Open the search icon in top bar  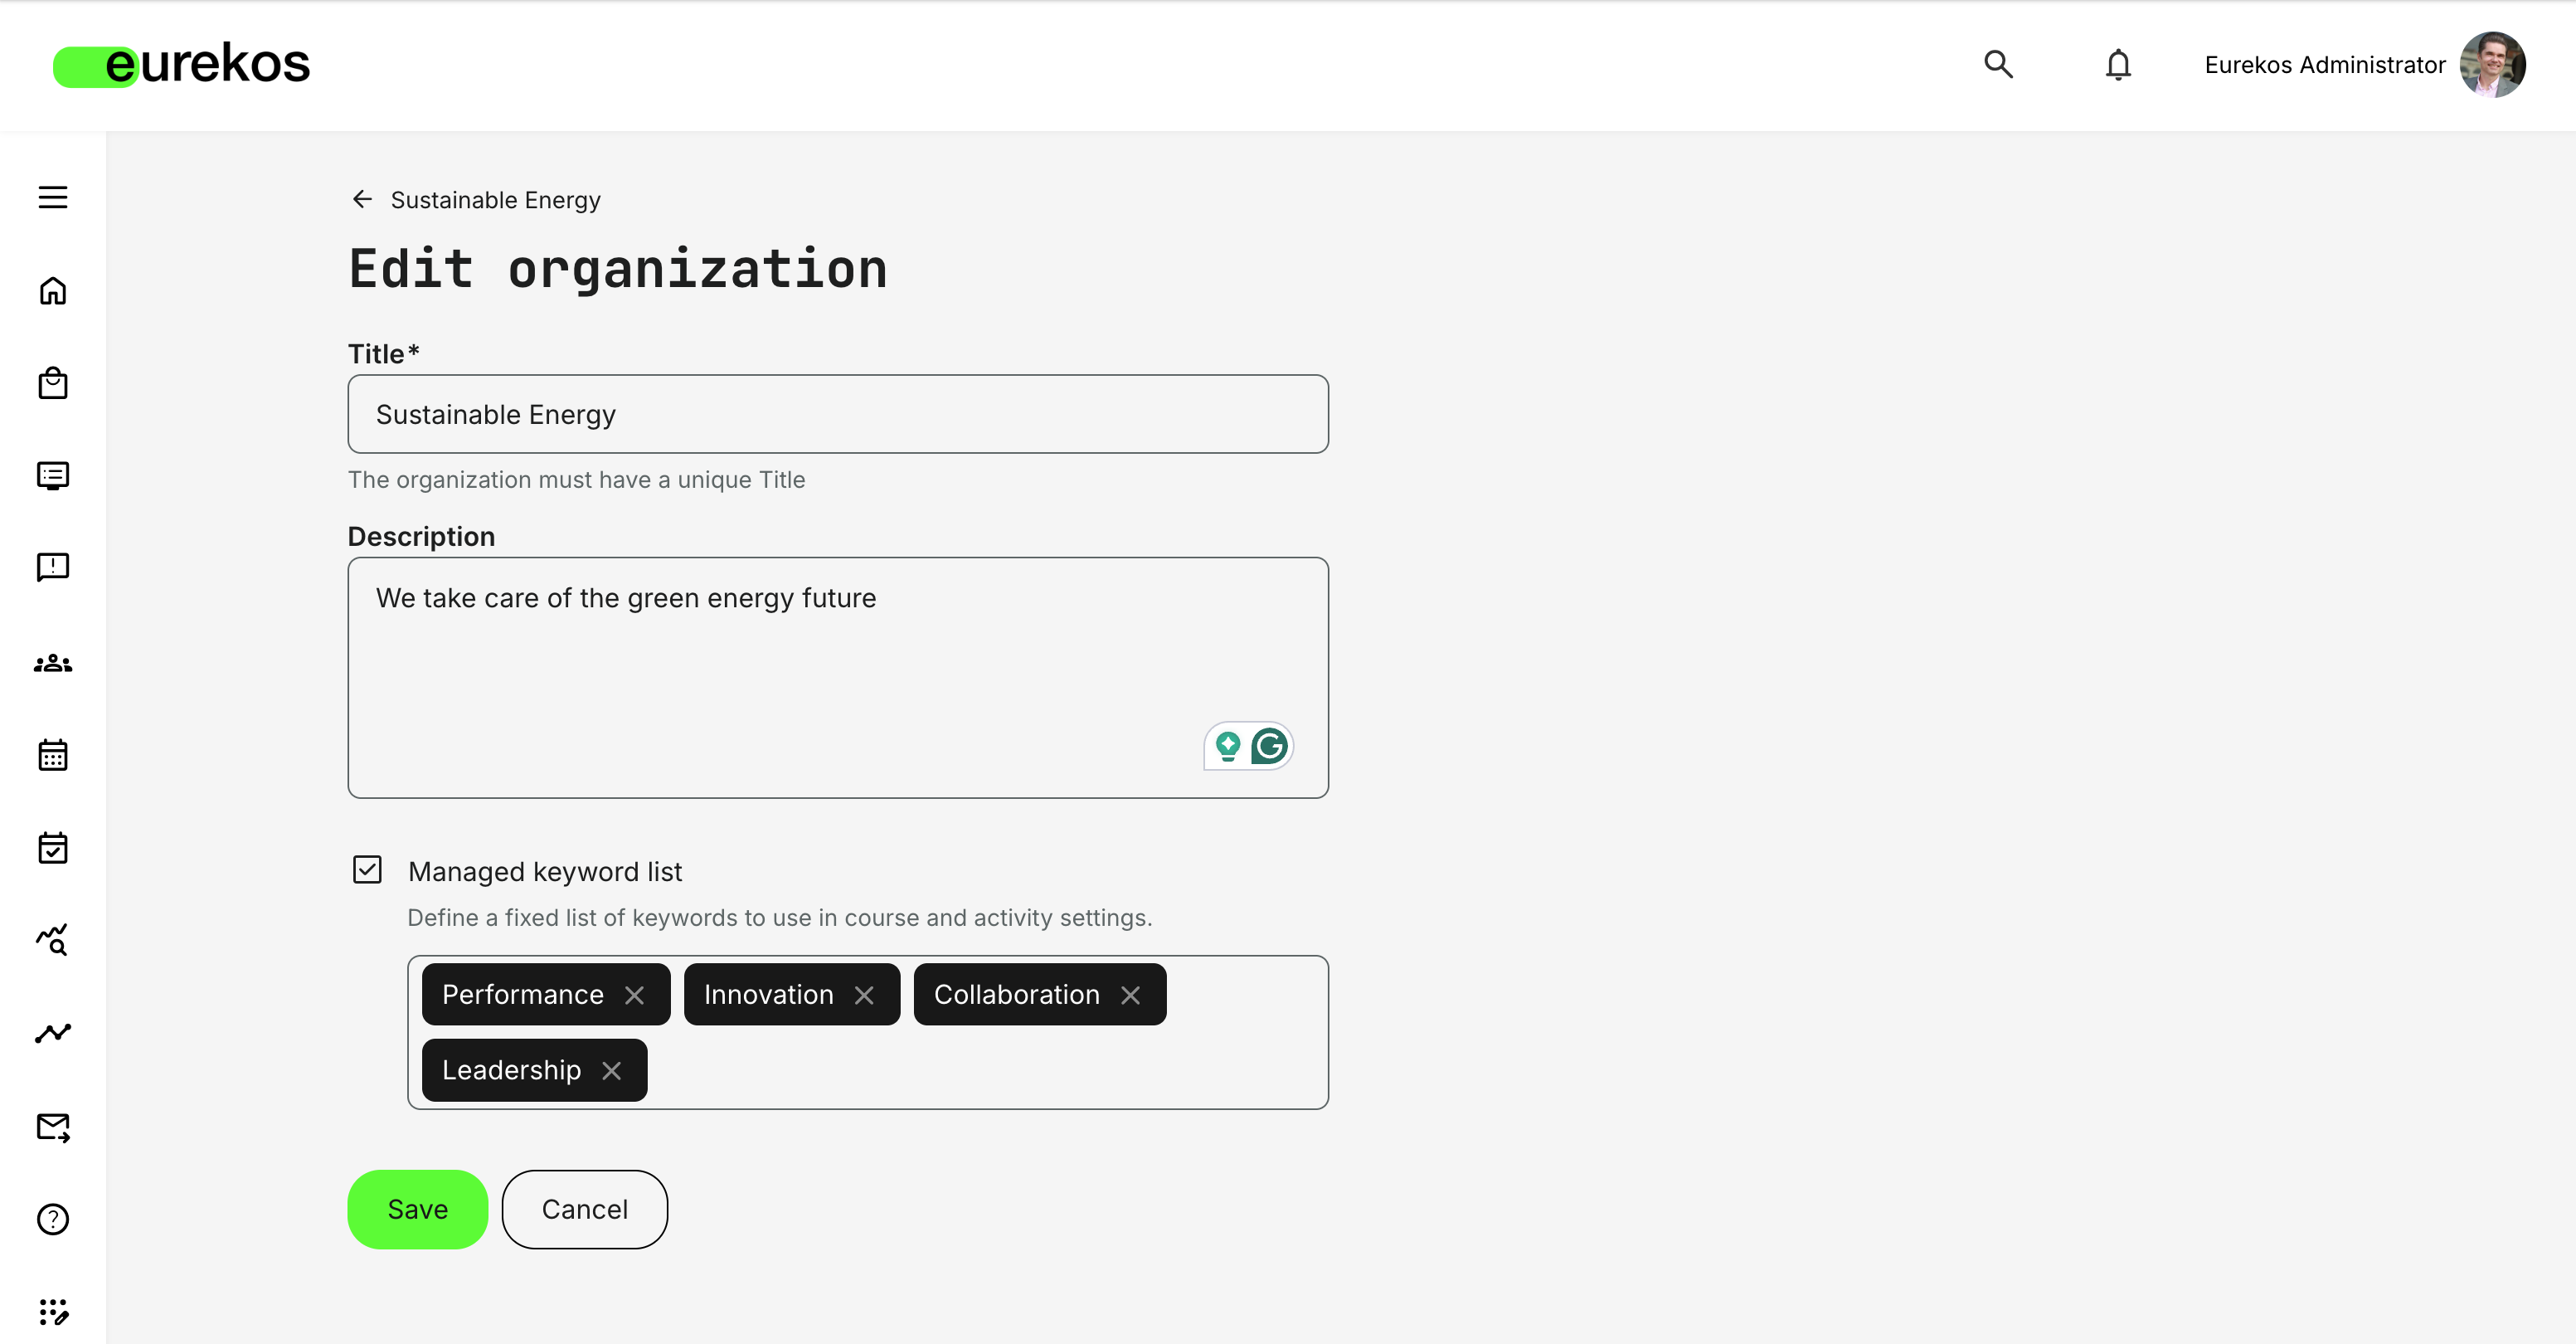(x=1997, y=64)
